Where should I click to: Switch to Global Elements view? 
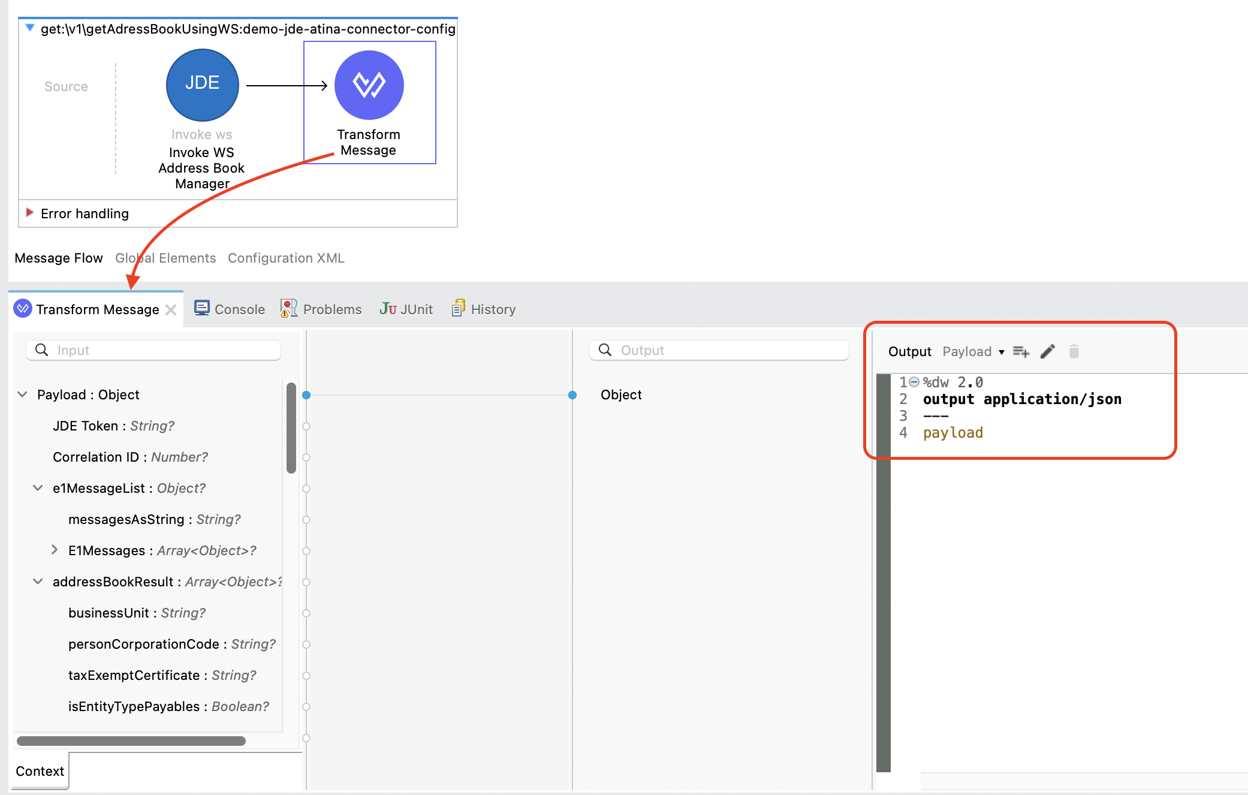click(165, 258)
